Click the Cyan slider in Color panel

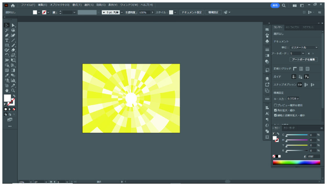[x=297, y=135]
